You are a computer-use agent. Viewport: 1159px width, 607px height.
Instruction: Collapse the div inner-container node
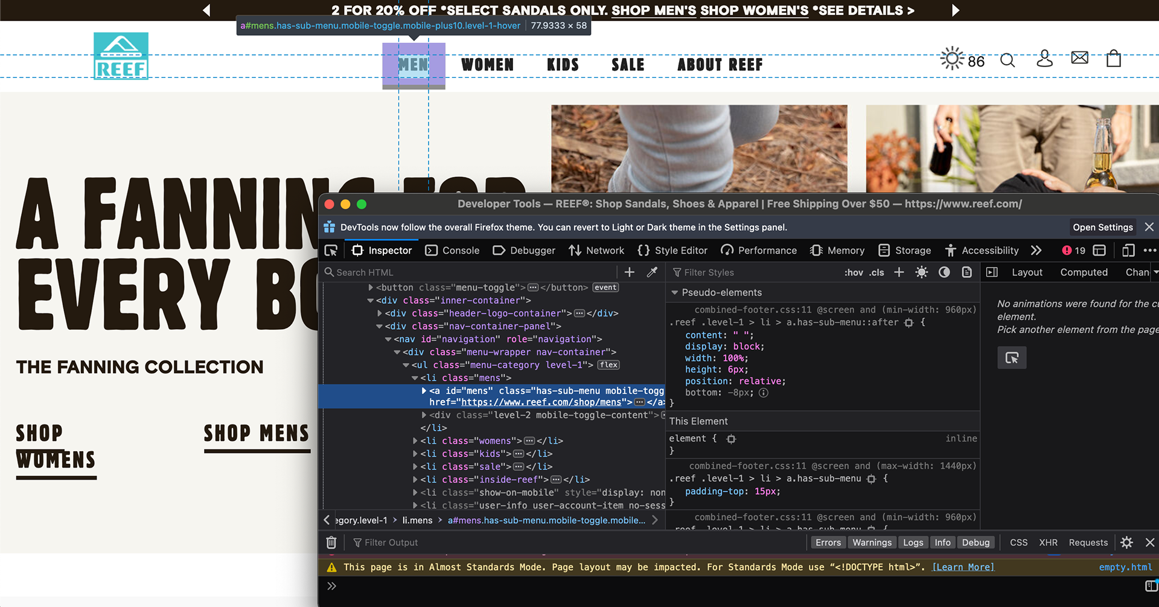[371, 300]
